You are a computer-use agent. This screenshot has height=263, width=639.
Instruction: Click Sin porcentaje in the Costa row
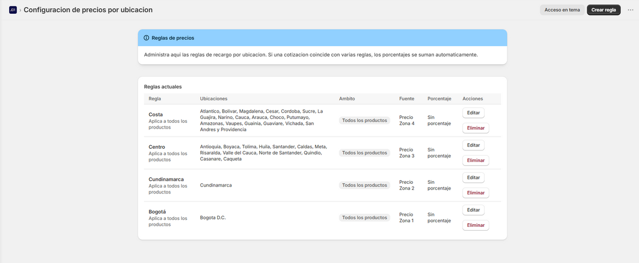click(439, 121)
